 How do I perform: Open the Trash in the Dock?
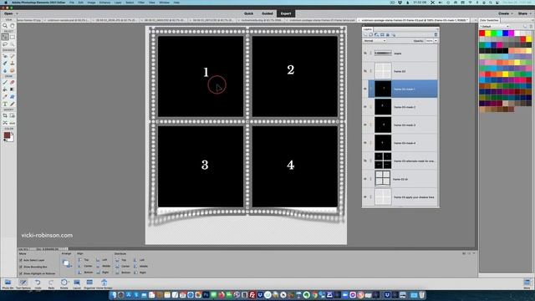coord(421,295)
